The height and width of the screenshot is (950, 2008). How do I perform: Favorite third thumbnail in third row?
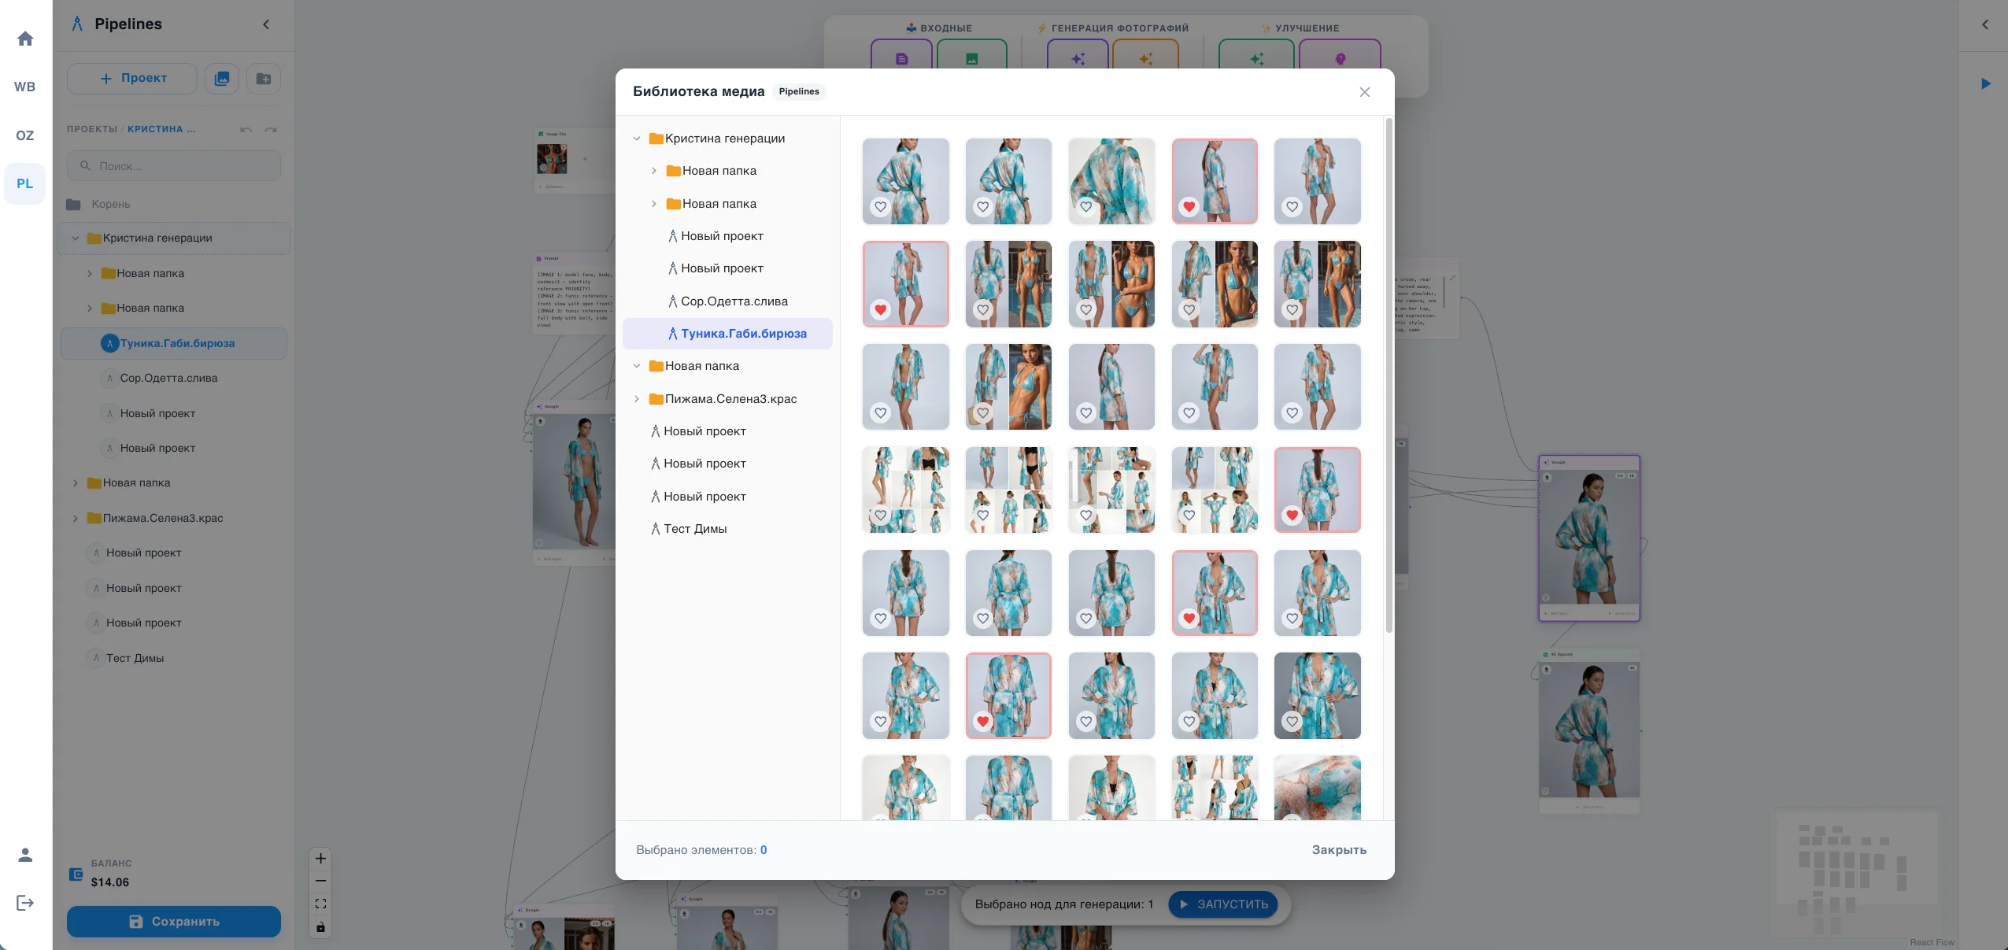[1086, 412]
